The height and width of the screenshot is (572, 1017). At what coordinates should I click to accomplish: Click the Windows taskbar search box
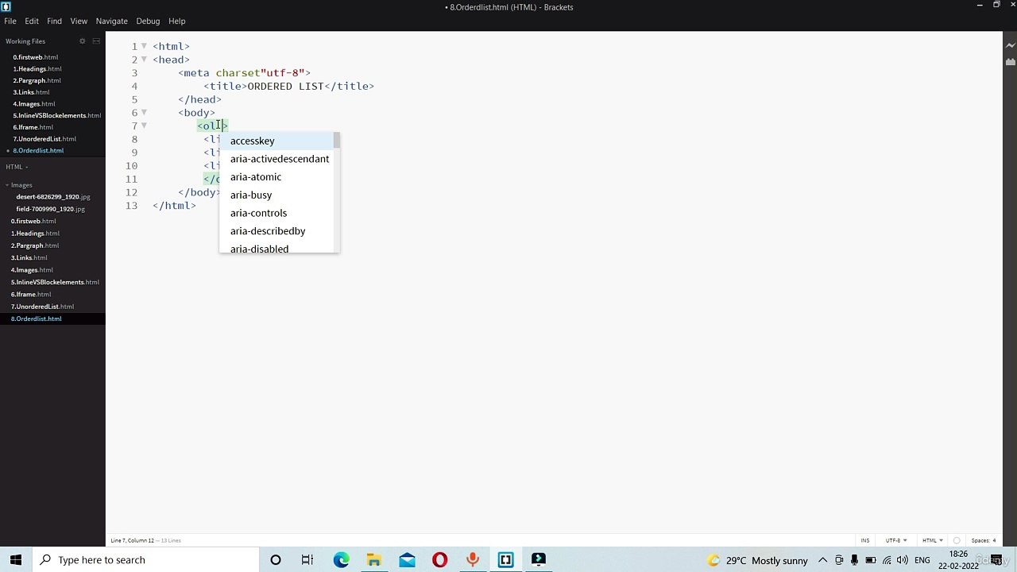145,560
